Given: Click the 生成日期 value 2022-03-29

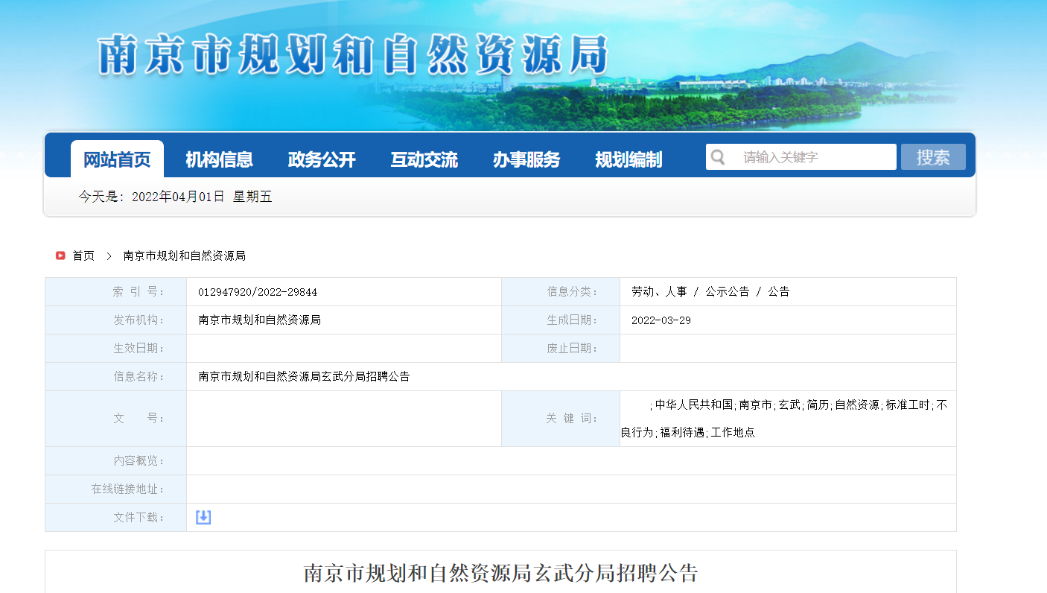Looking at the screenshot, I should click(661, 320).
